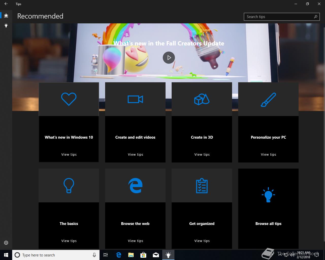The image size is (325, 260).
Task: Click the volume icon in system tray
Action: (x=292, y=255)
